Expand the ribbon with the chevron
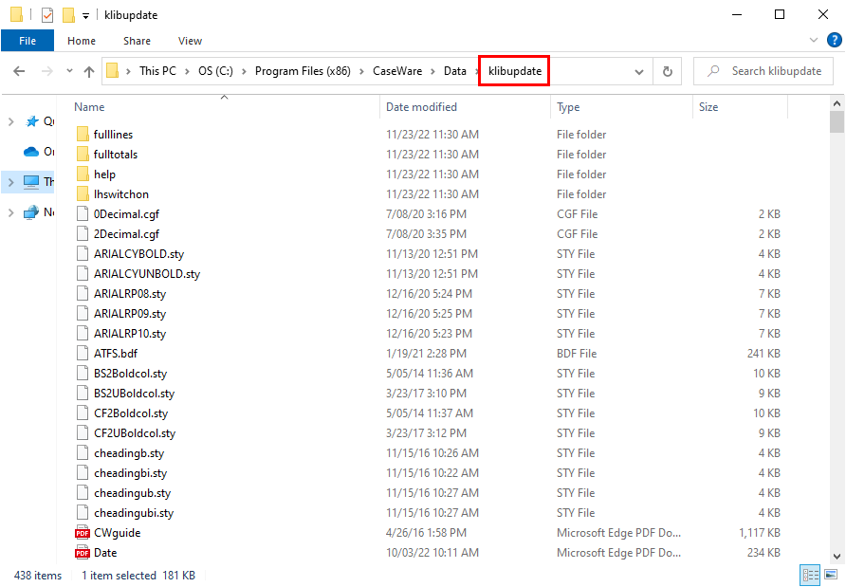 click(x=814, y=40)
